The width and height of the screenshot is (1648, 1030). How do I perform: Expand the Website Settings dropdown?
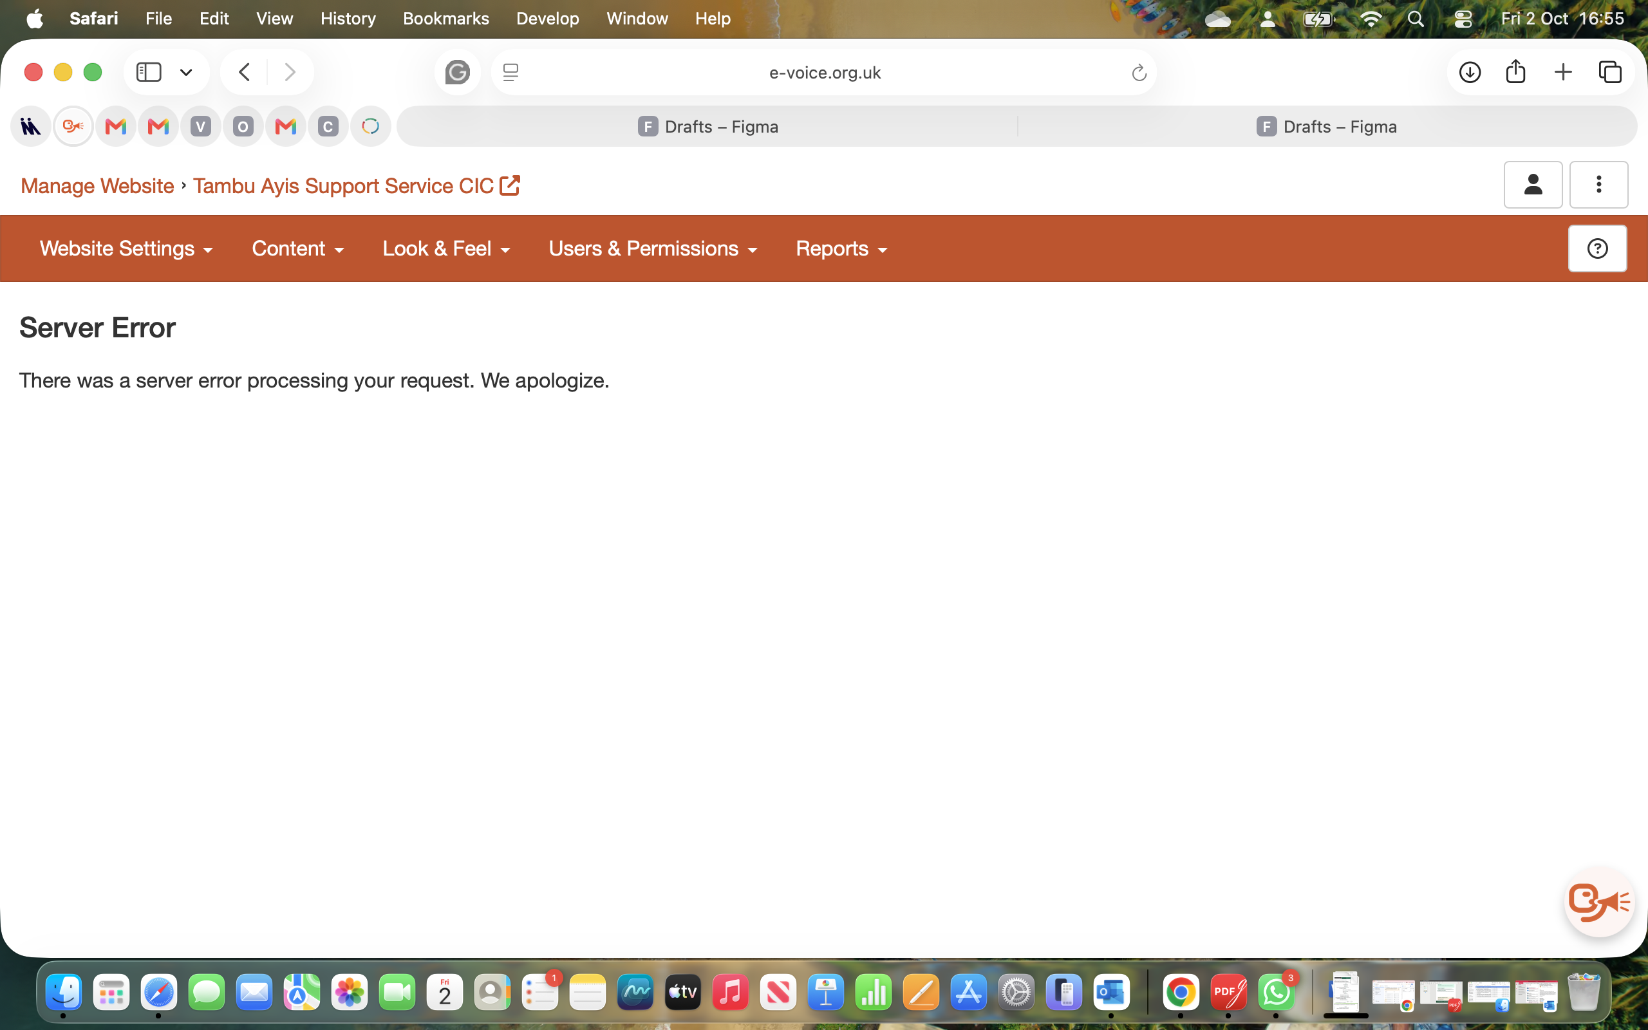click(126, 248)
